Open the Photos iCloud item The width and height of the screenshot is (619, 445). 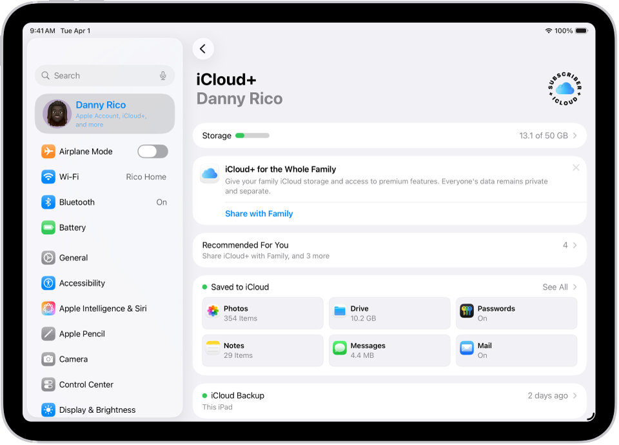coord(262,313)
